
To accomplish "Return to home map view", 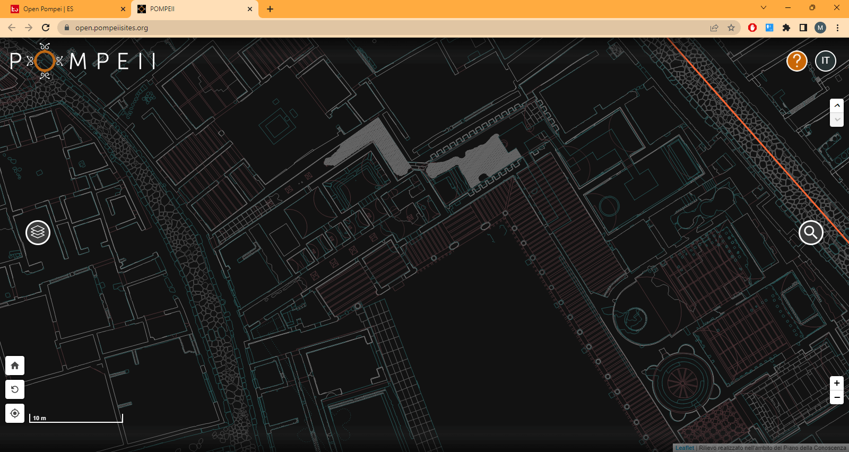I will (x=15, y=366).
